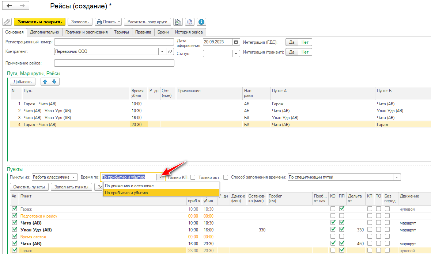Move route row down with blue arrow
The width and height of the screenshot is (431, 254).
(x=54, y=82)
